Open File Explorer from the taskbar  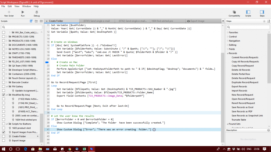(x=40, y=149)
